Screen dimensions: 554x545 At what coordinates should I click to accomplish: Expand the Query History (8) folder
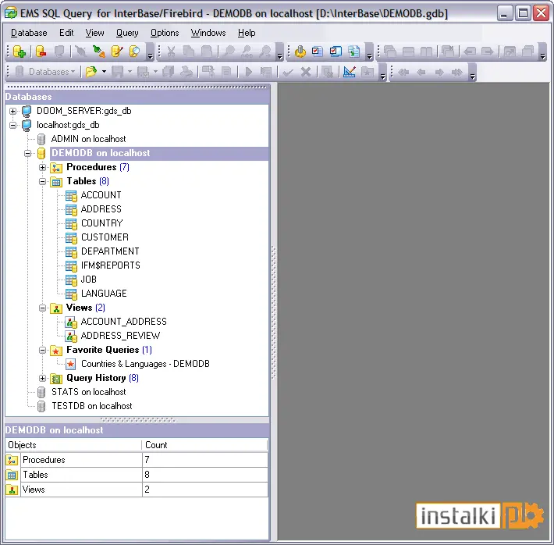coord(42,379)
